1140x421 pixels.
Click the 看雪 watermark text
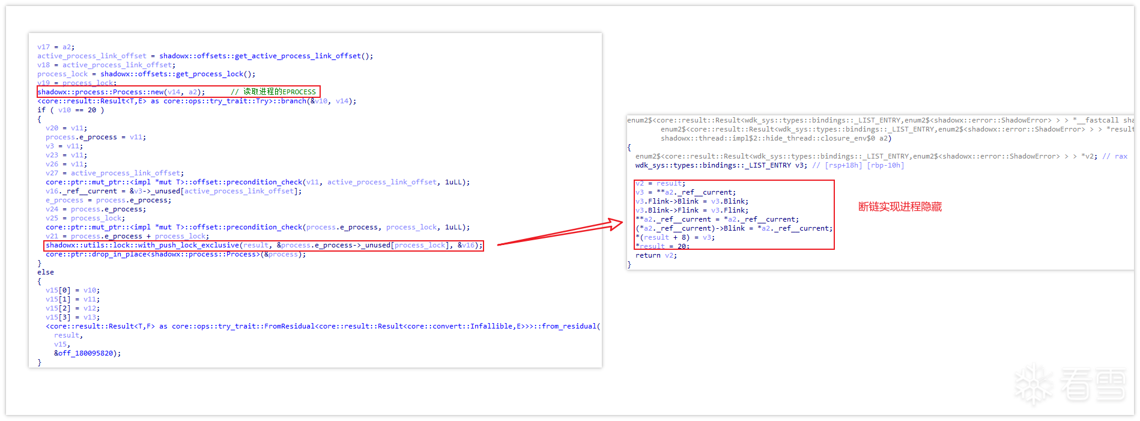point(1093,385)
